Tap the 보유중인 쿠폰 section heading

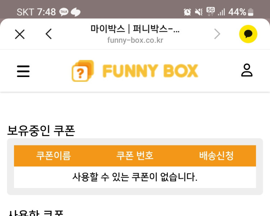pos(41,131)
